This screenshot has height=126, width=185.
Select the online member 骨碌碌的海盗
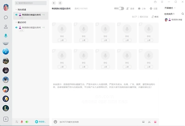coord(173,20)
